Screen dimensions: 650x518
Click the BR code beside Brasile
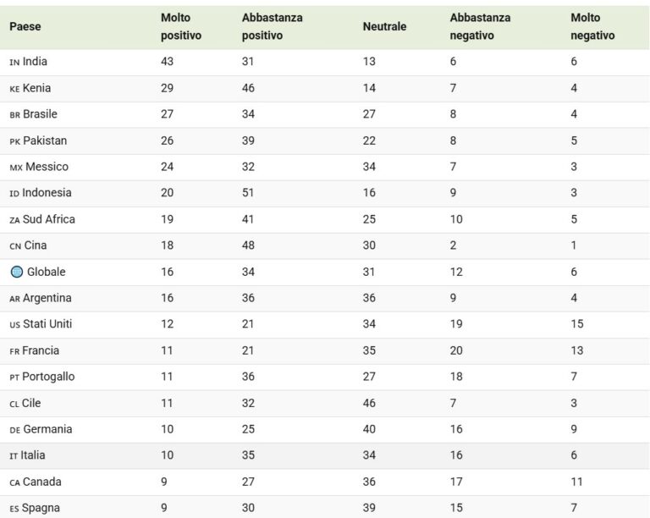tap(15, 115)
